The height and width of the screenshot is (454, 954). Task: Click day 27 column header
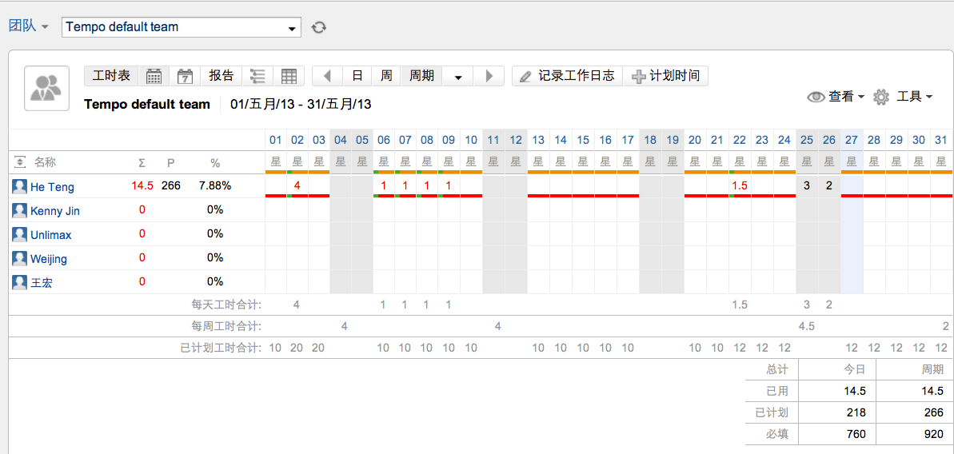coord(852,140)
